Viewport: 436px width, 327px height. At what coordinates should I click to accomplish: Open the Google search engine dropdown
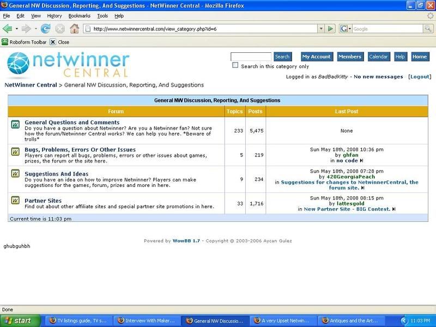coord(350,29)
